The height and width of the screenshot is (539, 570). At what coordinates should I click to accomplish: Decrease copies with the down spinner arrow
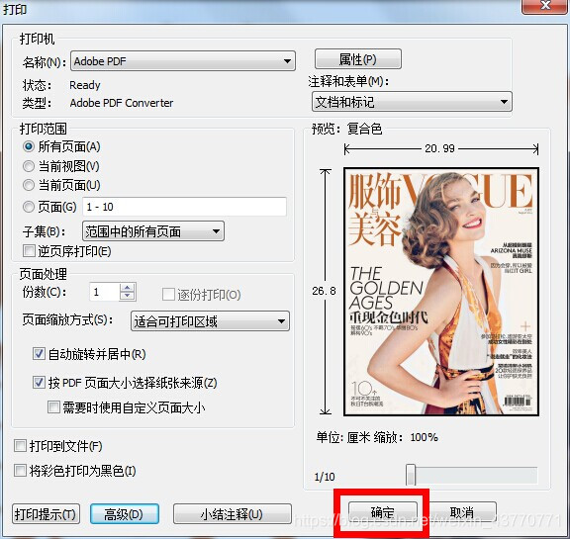(128, 296)
